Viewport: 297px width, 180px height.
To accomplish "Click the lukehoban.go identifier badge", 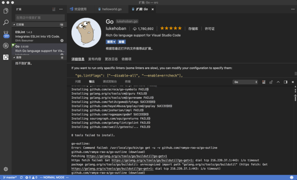I will coord(127,21).
